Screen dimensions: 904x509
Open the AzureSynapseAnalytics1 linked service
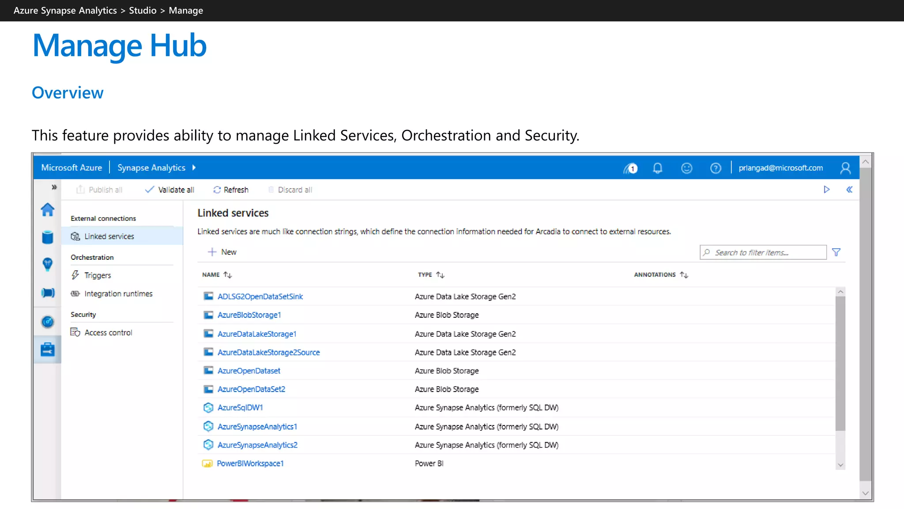pos(257,427)
